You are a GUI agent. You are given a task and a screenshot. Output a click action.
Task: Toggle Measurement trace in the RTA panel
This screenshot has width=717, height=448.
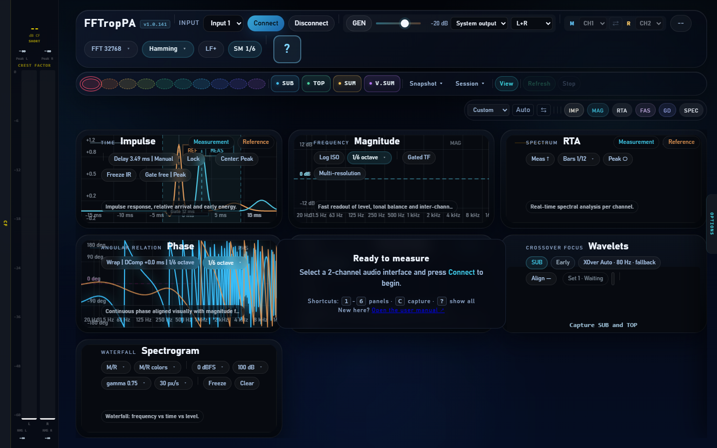tap(636, 142)
